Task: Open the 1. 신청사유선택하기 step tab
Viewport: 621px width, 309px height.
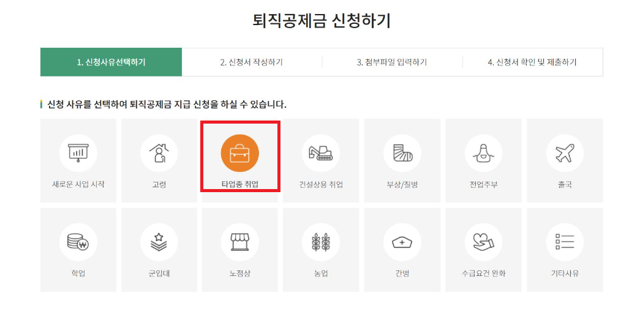Action: coord(111,62)
